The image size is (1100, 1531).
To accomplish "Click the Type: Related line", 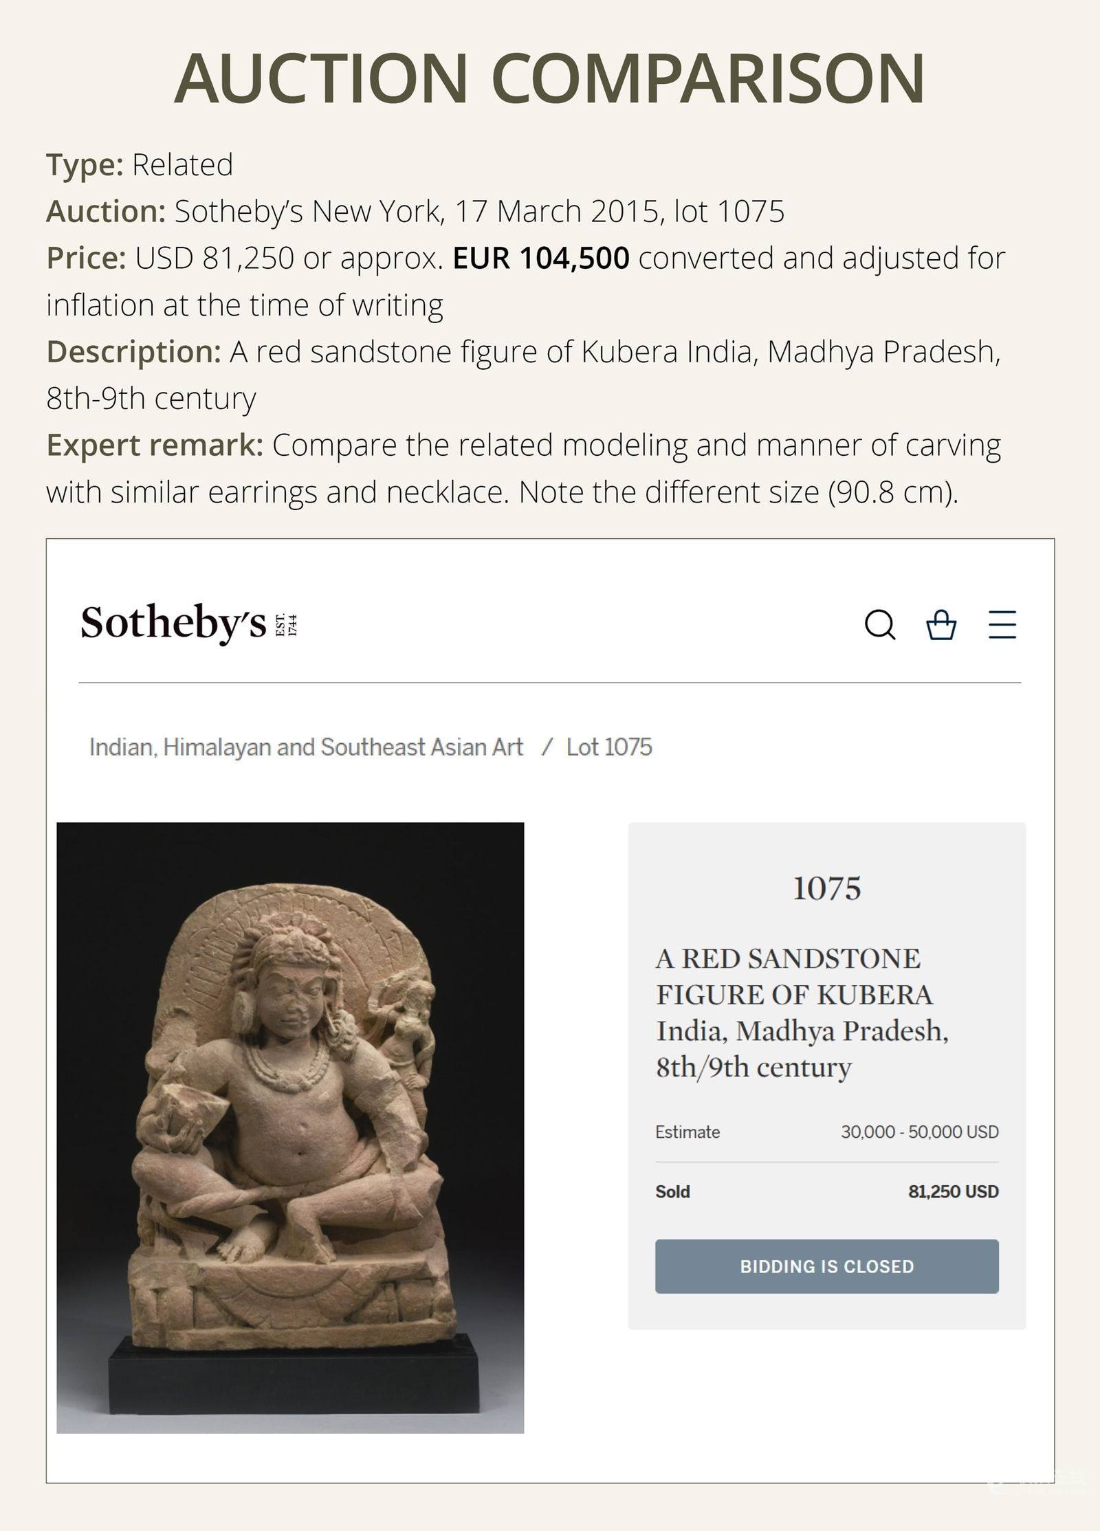I will click(140, 164).
